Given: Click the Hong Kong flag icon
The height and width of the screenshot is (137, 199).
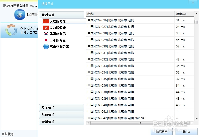Looking at the screenshot, I should coord(46,28).
